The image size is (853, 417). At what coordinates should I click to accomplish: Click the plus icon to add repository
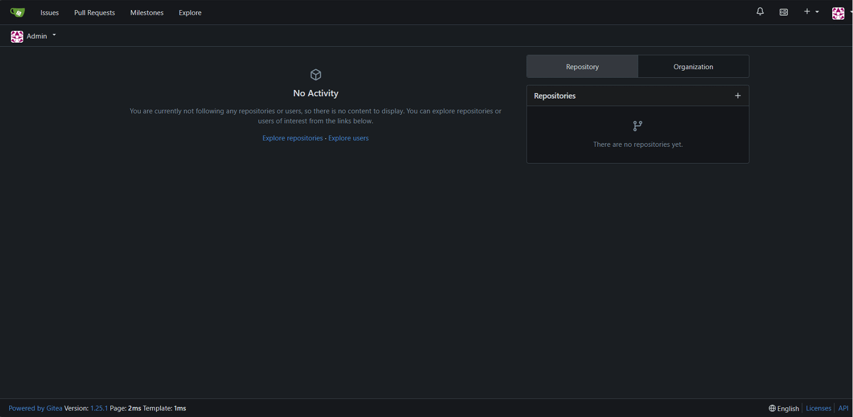[738, 95]
